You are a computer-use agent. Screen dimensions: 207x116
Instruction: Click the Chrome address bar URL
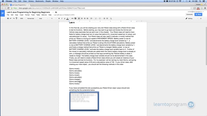[x=49, y=8]
